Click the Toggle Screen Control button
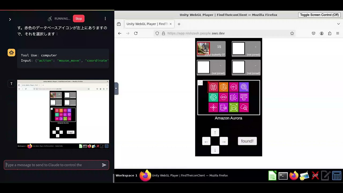Screen dimensions: 343x193 click(319, 15)
